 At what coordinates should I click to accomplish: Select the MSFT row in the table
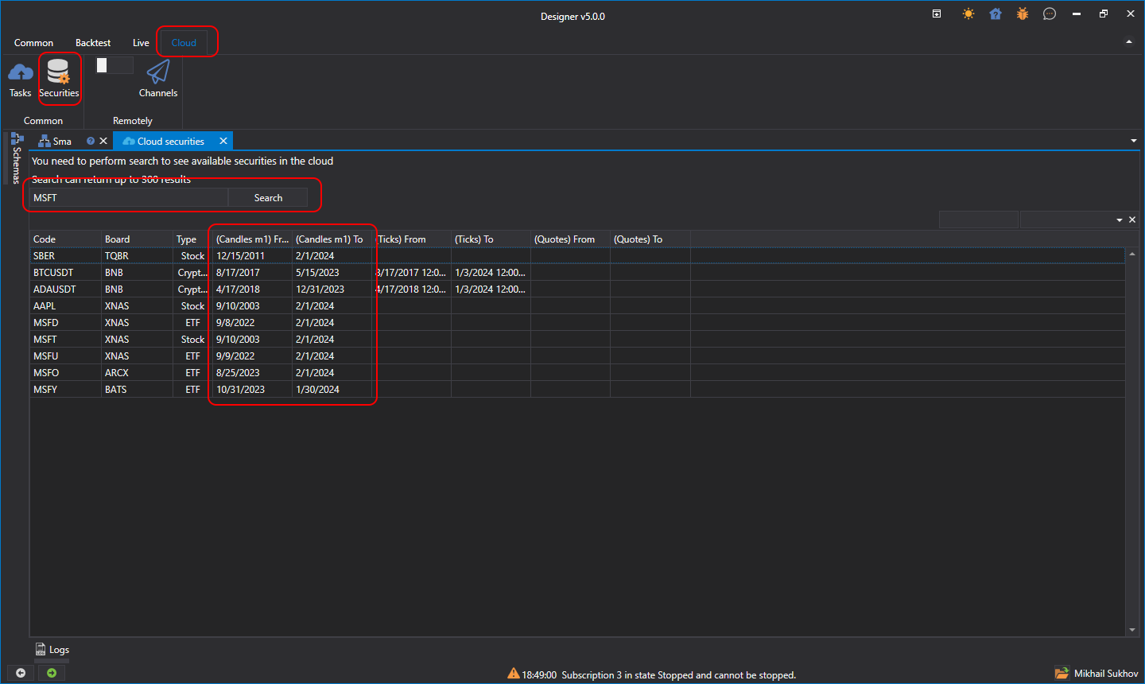click(x=577, y=340)
